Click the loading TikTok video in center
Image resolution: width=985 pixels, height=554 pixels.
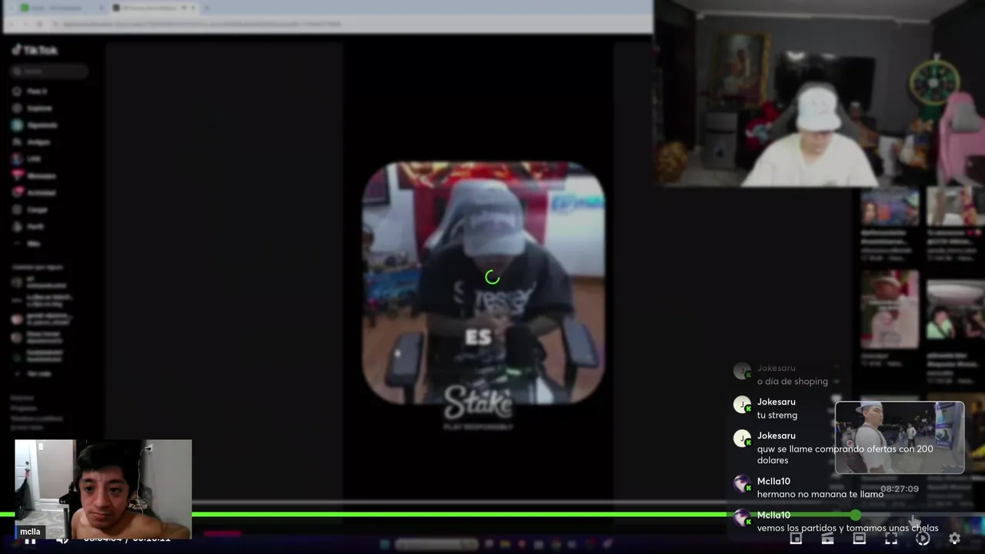point(484,282)
